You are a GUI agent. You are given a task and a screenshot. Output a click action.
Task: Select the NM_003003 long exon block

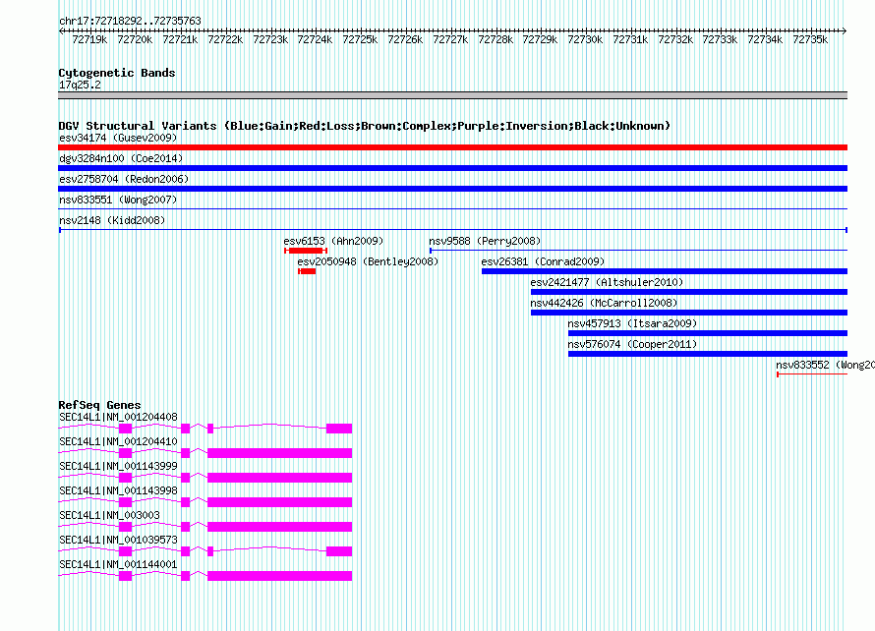coord(279,527)
